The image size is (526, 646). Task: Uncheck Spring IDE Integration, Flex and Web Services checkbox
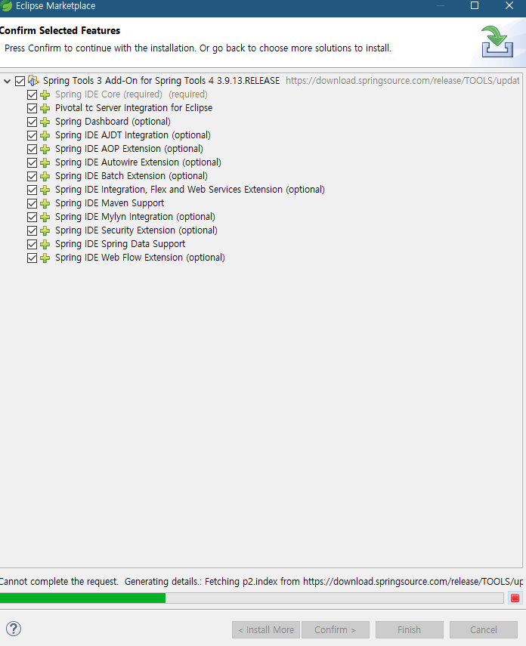click(x=32, y=190)
